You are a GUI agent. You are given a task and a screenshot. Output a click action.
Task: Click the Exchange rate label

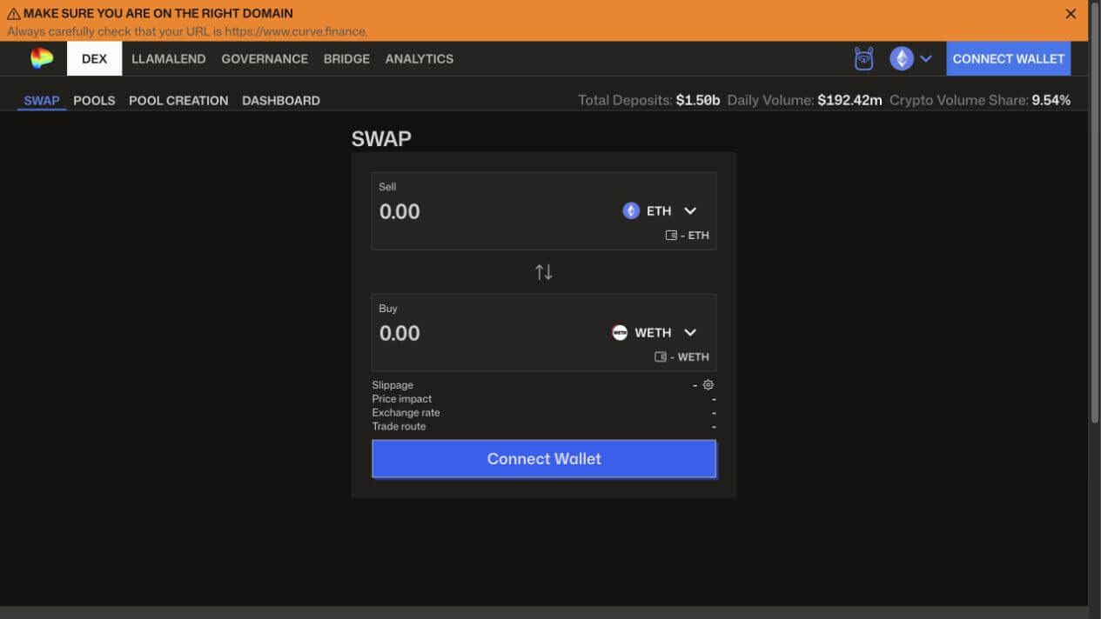pos(406,413)
